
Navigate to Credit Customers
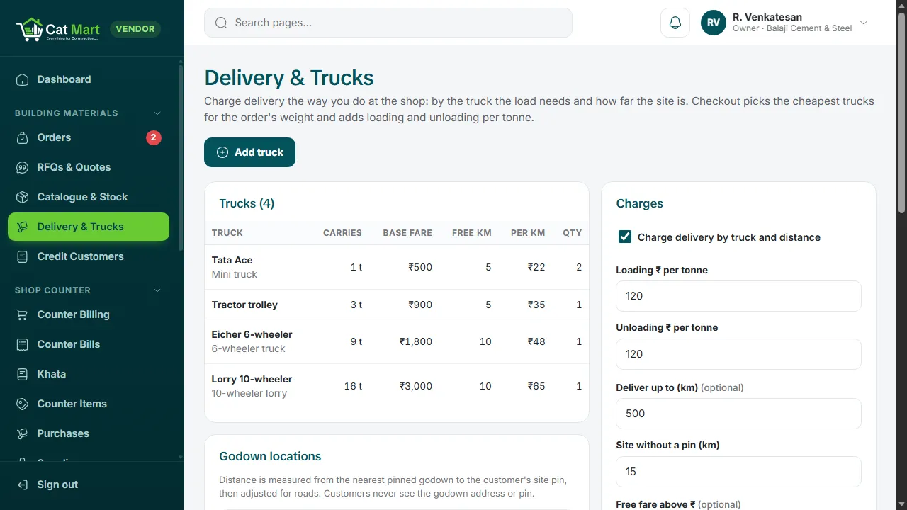point(89,256)
